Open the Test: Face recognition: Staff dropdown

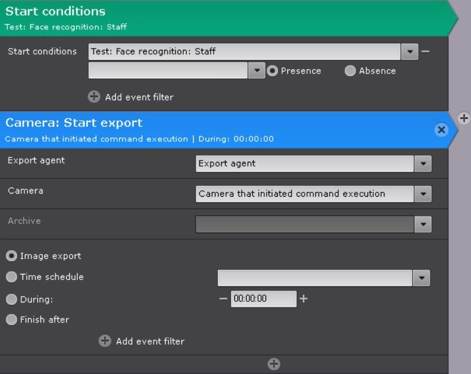[409, 52]
